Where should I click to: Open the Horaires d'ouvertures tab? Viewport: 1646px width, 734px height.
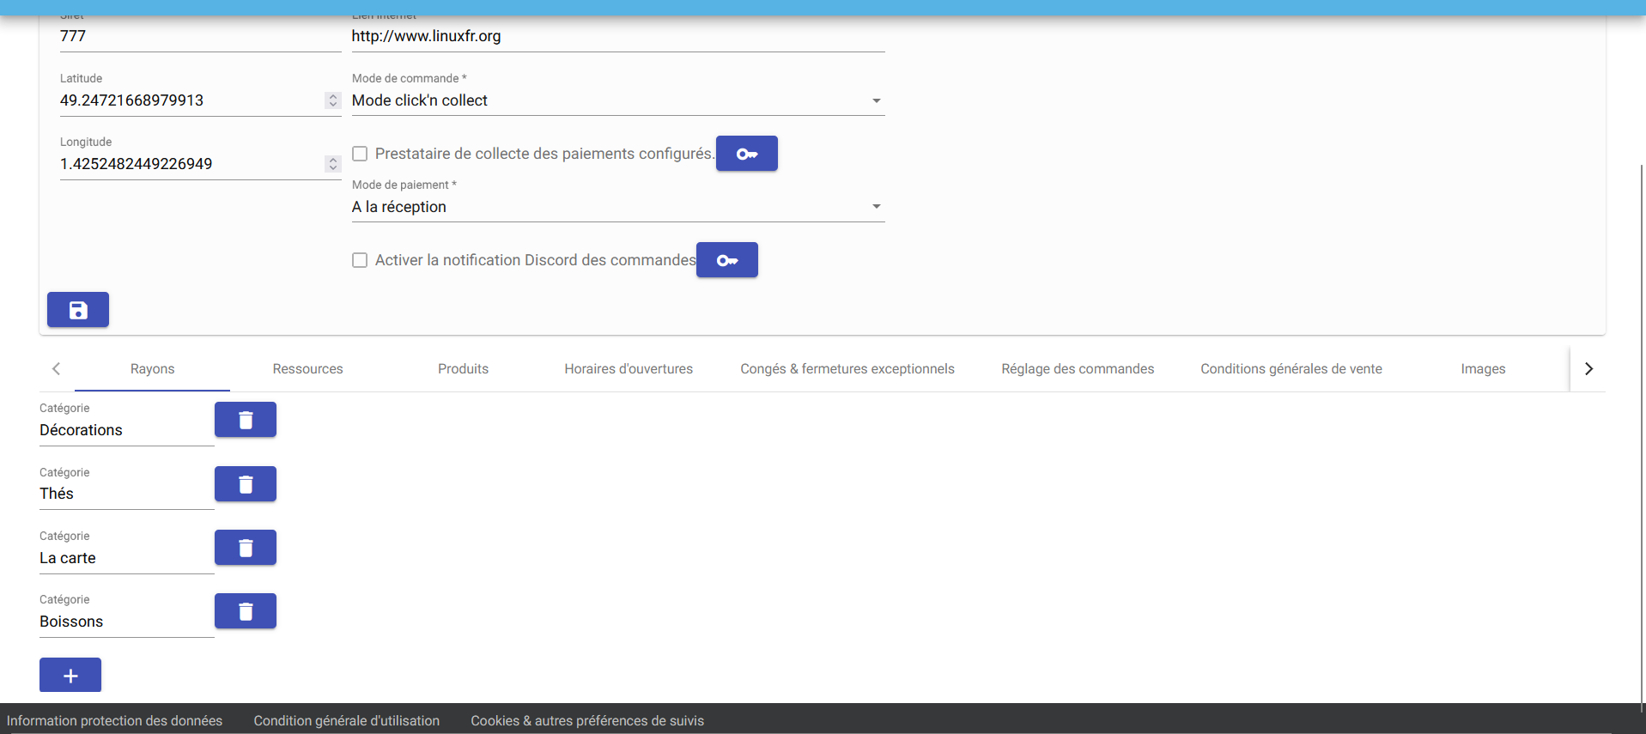[629, 369]
